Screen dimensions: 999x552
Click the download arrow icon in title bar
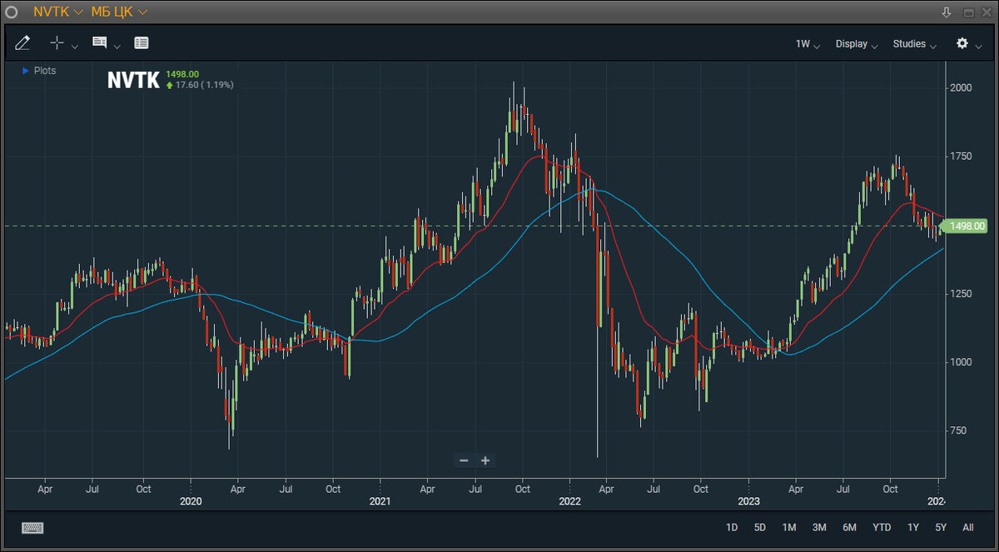coord(947,12)
